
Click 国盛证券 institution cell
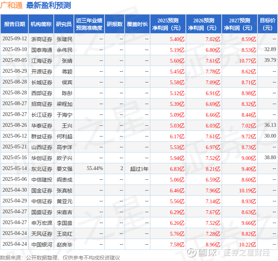42,212
